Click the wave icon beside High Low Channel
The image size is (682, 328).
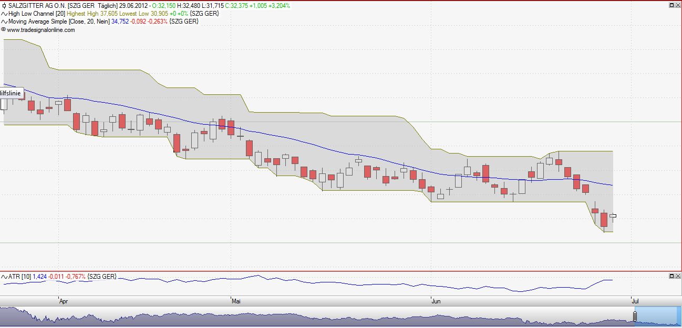(4, 14)
